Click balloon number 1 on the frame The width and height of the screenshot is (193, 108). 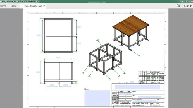click(x=83, y=73)
